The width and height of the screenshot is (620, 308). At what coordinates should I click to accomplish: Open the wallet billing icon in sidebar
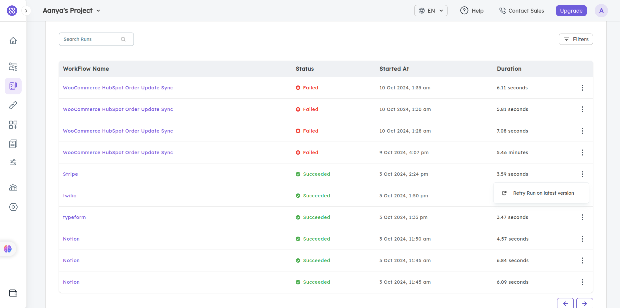[13, 293]
